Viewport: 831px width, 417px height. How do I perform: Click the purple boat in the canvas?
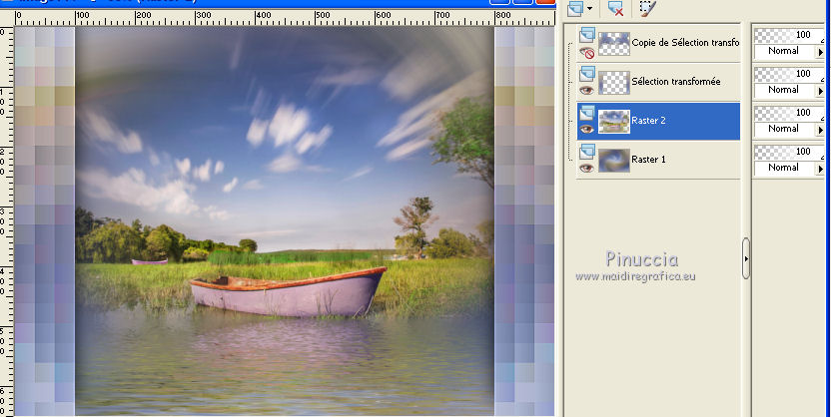click(288, 292)
